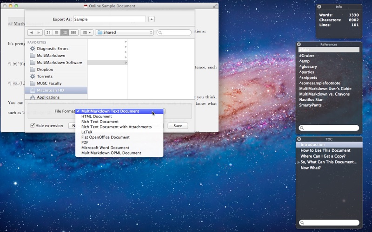Select #fake in References list

click(329, 50)
